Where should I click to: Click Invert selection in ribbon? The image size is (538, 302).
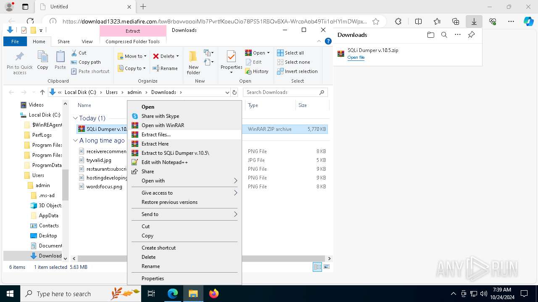click(297, 71)
